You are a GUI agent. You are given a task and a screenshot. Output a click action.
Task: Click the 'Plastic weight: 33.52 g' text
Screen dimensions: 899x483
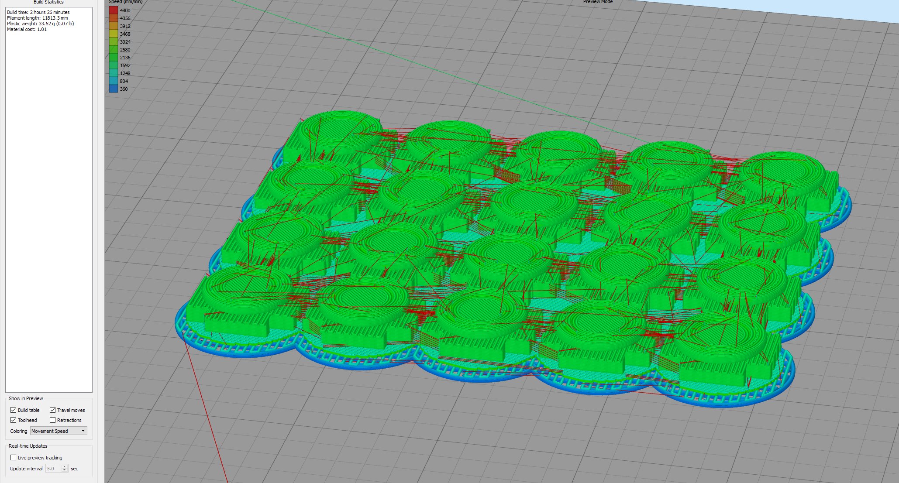[x=31, y=24]
